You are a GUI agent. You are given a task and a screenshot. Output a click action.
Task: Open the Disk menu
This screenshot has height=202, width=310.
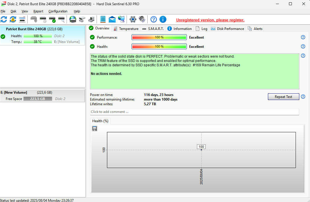14,11
